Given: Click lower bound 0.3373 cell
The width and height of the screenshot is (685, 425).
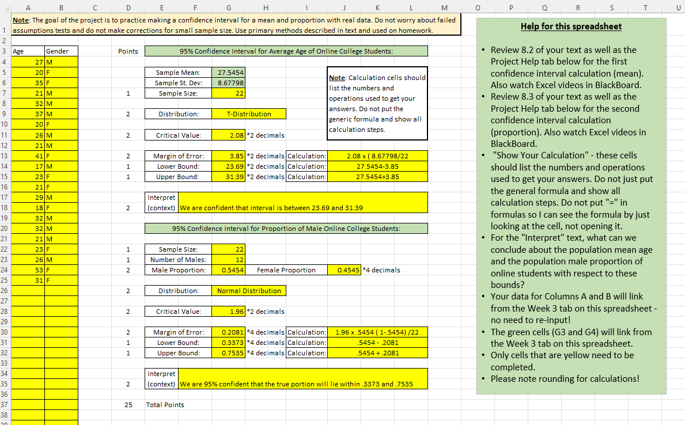Looking at the screenshot, I should click(x=229, y=343).
